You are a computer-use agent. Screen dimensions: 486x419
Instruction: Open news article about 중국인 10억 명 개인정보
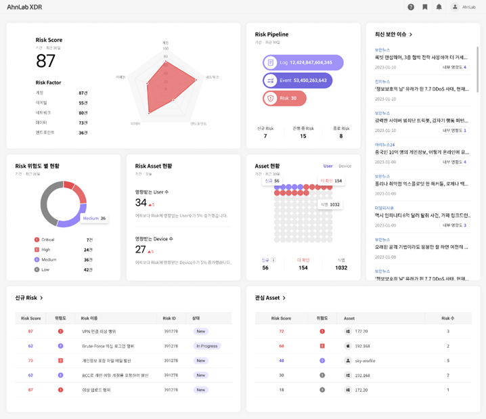tap(422, 152)
